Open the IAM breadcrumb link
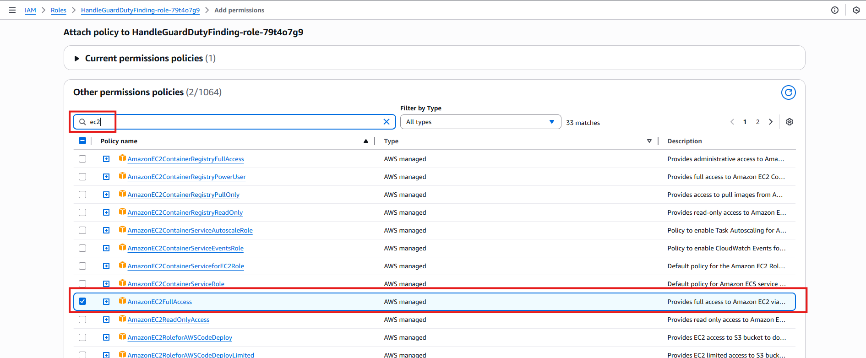The height and width of the screenshot is (358, 866). coord(30,10)
